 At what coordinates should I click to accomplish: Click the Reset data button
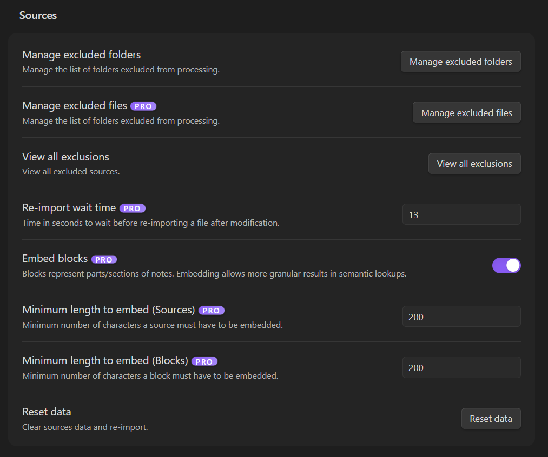[x=491, y=419]
